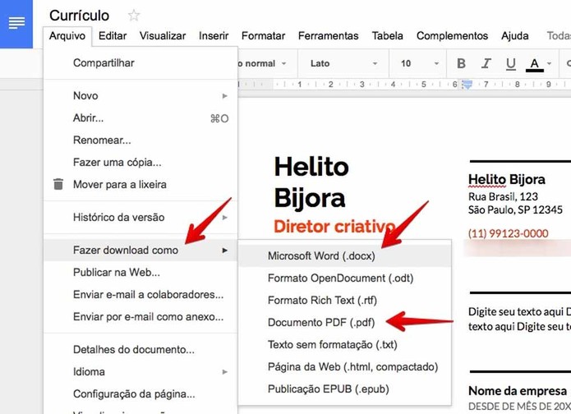Open the Ferramentas menu

tap(328, 35)
